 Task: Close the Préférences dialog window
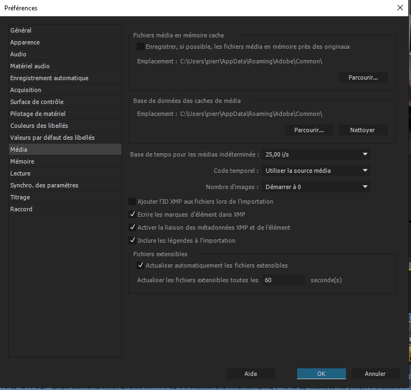pos(400,8)
